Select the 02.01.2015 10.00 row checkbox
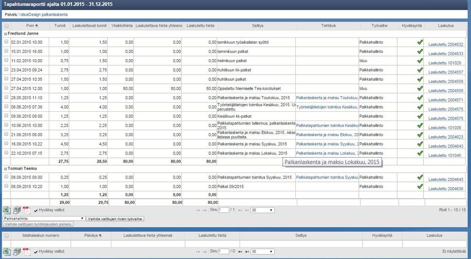This screenshot has height=259, width=471. pos(6,42)
